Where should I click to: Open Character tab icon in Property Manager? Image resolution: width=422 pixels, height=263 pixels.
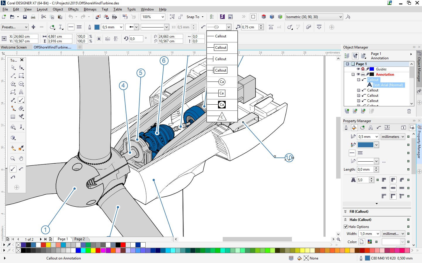tap(371, 128)
